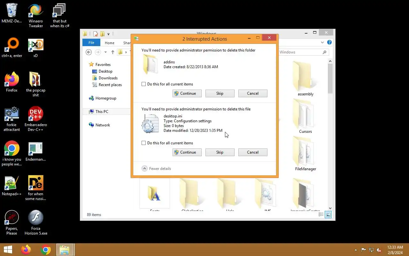Click the muted speaker tray icon
Screen dimensions: 409x256
[x=379, y=250]
